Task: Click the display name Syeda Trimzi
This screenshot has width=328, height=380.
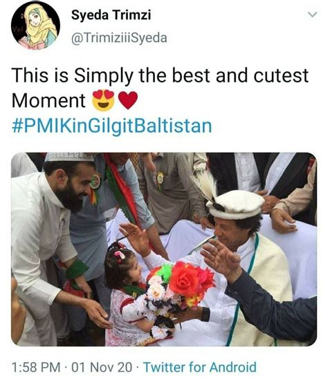Action: click(111, 15)
